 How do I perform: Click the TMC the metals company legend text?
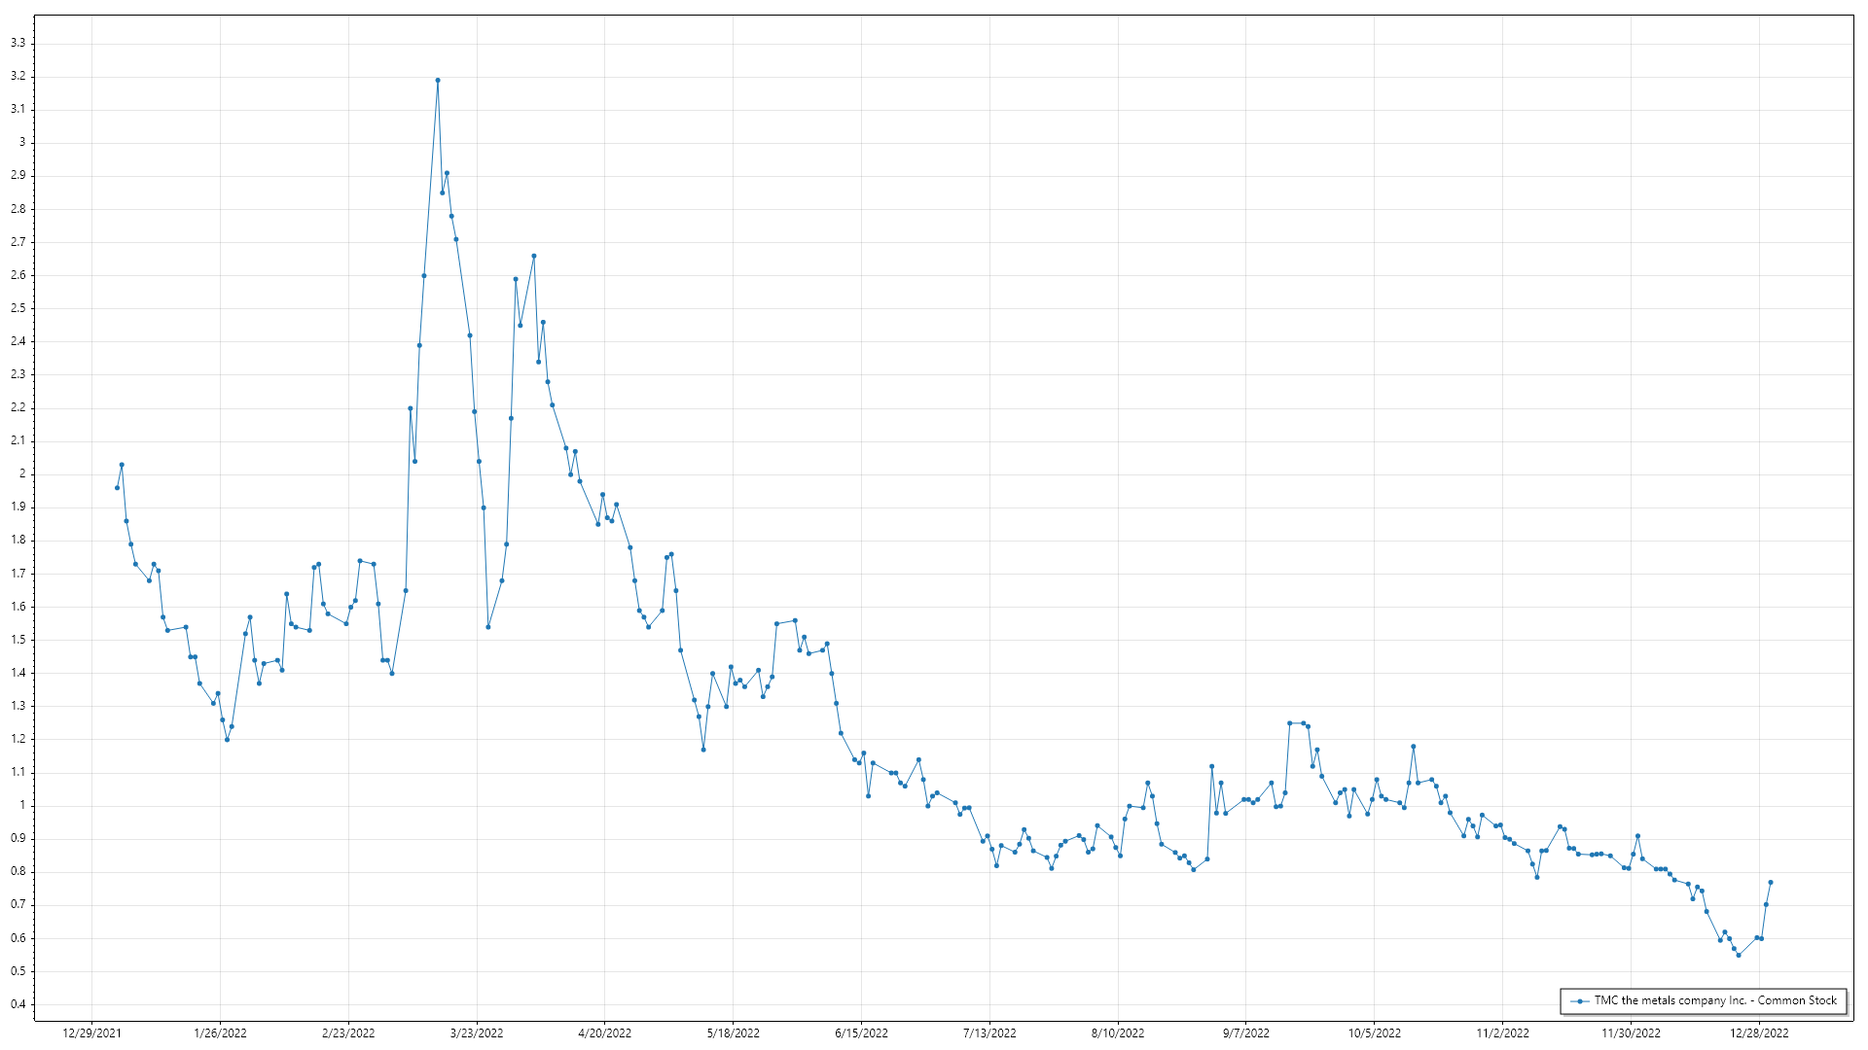pos(1714,1000)
